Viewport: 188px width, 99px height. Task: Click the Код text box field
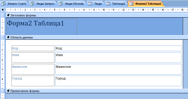(x=118, y=48)
